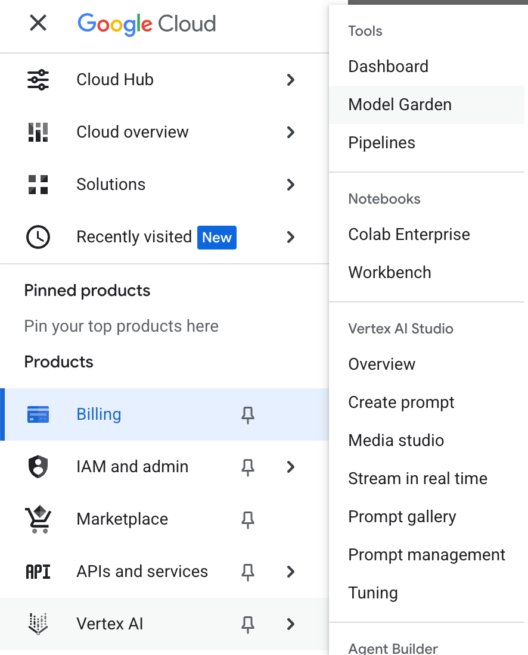Open Tuning in Vertex AI Studio
The width and height of the screenshot is (528, 655).
[427, 592]
